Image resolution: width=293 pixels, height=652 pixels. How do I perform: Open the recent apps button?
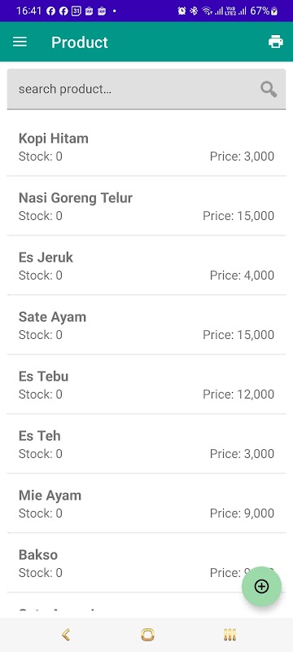coord(230,635)
